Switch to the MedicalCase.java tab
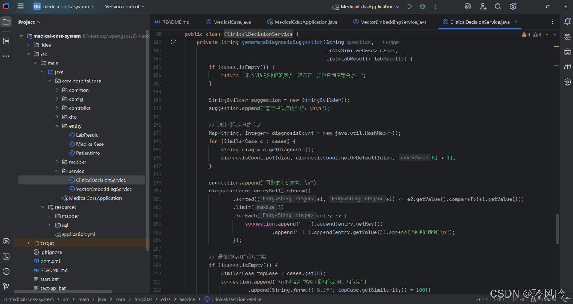The height and width of the screenshot is (304, 573). tap(228, 22)
